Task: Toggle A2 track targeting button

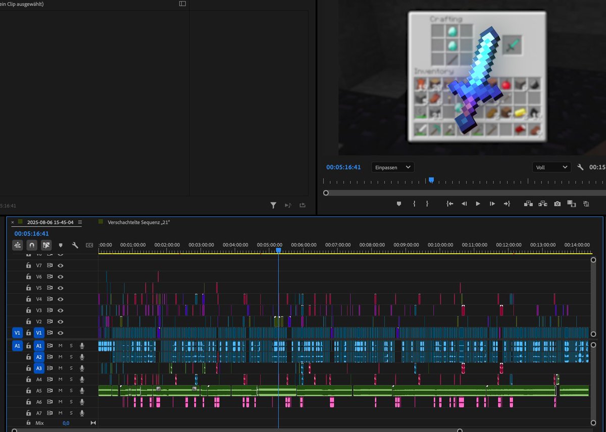Action: (39, 357)
